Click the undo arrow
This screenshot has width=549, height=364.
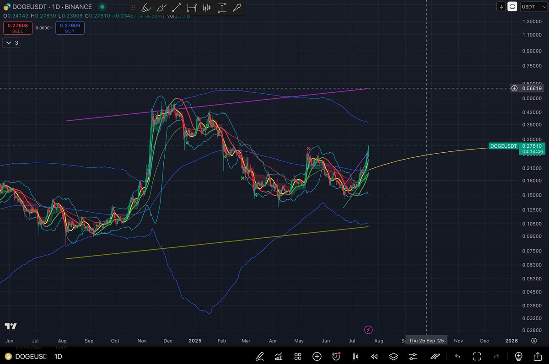click(457, 356)
